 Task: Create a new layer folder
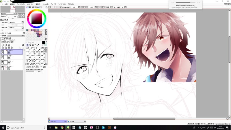(9, 45)
